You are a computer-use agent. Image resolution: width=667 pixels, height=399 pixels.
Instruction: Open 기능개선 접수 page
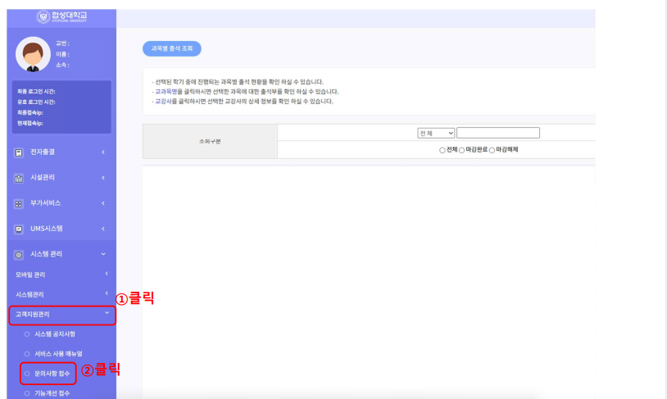point(52,393)
